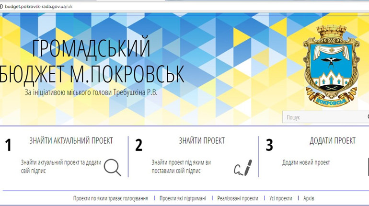
Task: Go to Проекти по яким триває голосування
Action: (x=114, y=198)
